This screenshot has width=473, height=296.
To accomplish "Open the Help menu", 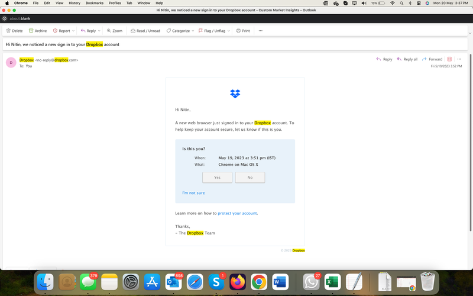I will pyautogui.click(x=159, y=3).
